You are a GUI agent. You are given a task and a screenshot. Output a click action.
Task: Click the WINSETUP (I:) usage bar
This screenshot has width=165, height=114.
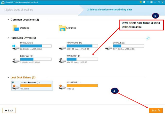82,59
